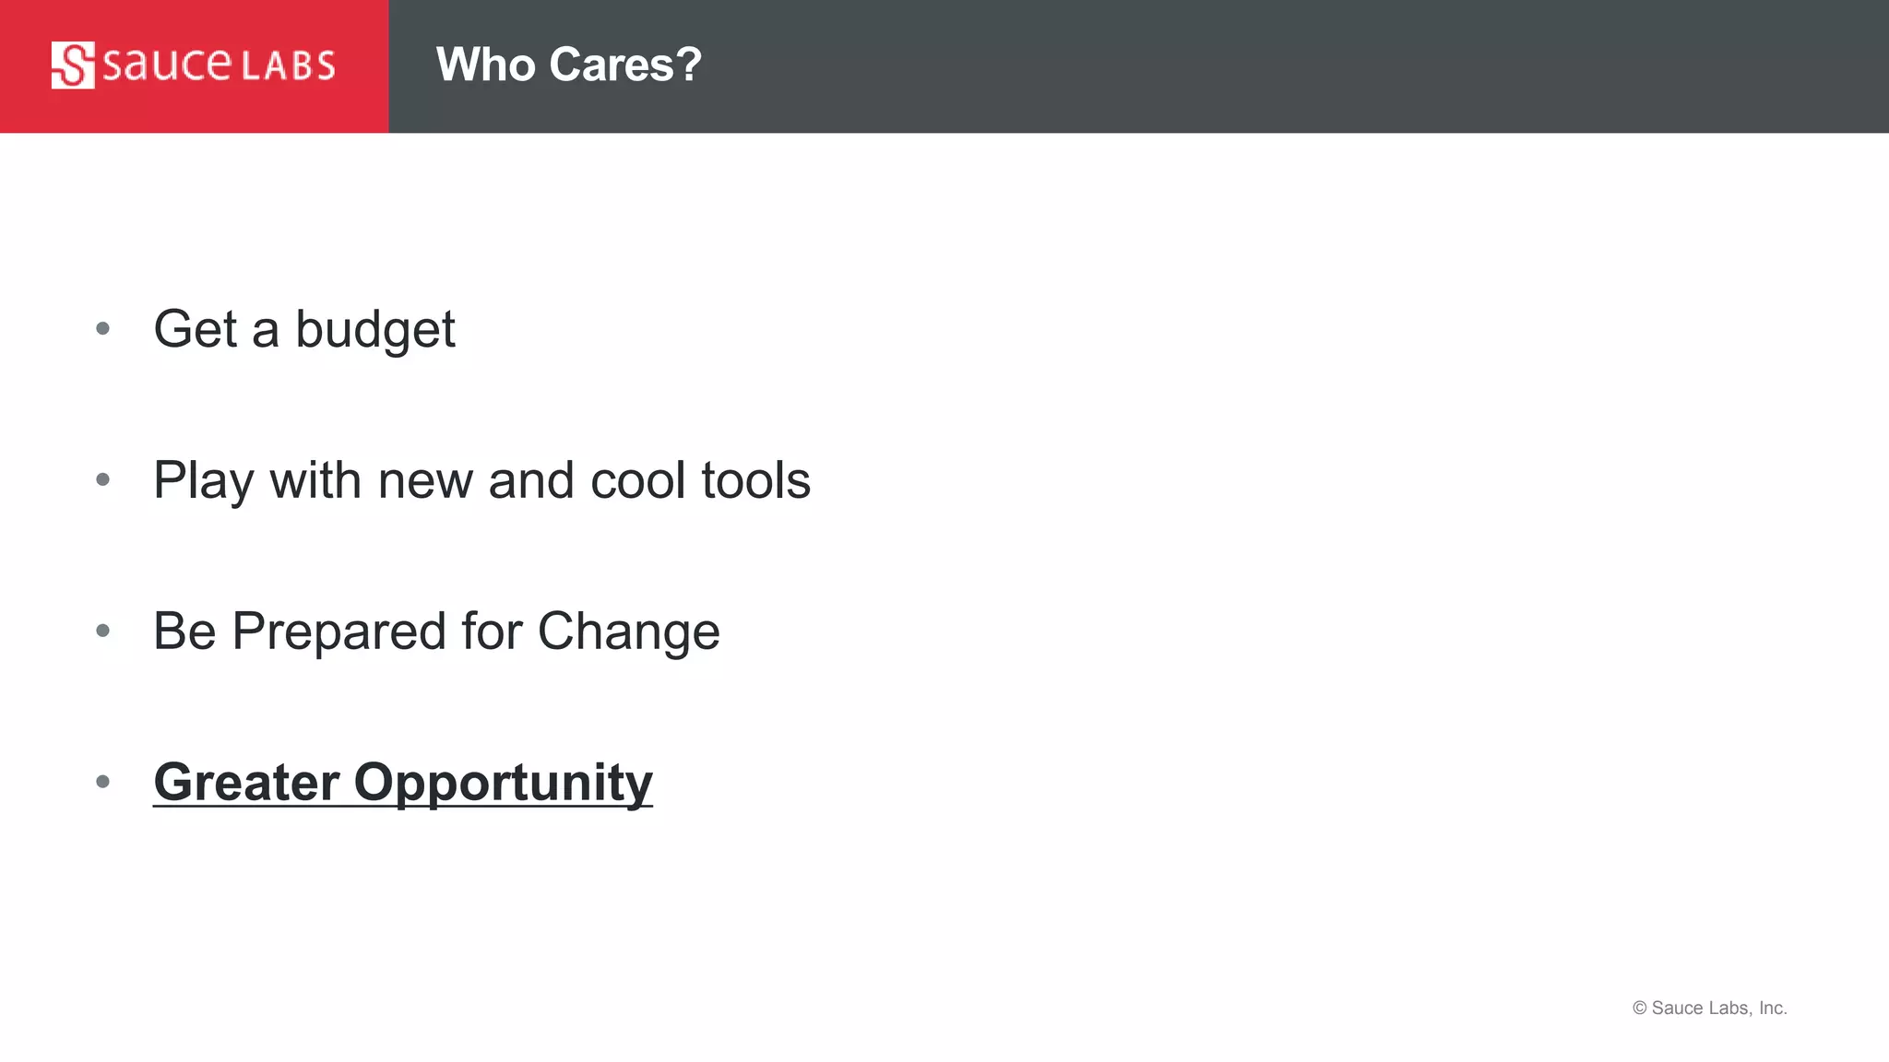The height and width of the screenshot is (1062, 1889).
Task: Select the bullet next to Be Prepared for Change
Action: click(x=103, y=631)
